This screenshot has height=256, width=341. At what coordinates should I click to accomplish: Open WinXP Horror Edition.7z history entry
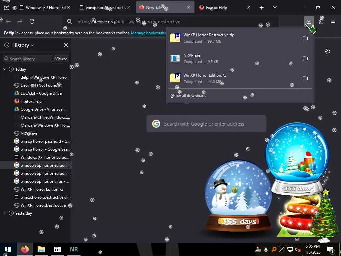[42, 189]
